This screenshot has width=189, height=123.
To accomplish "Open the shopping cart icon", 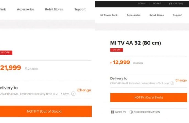I will click(x=170, y=4).
